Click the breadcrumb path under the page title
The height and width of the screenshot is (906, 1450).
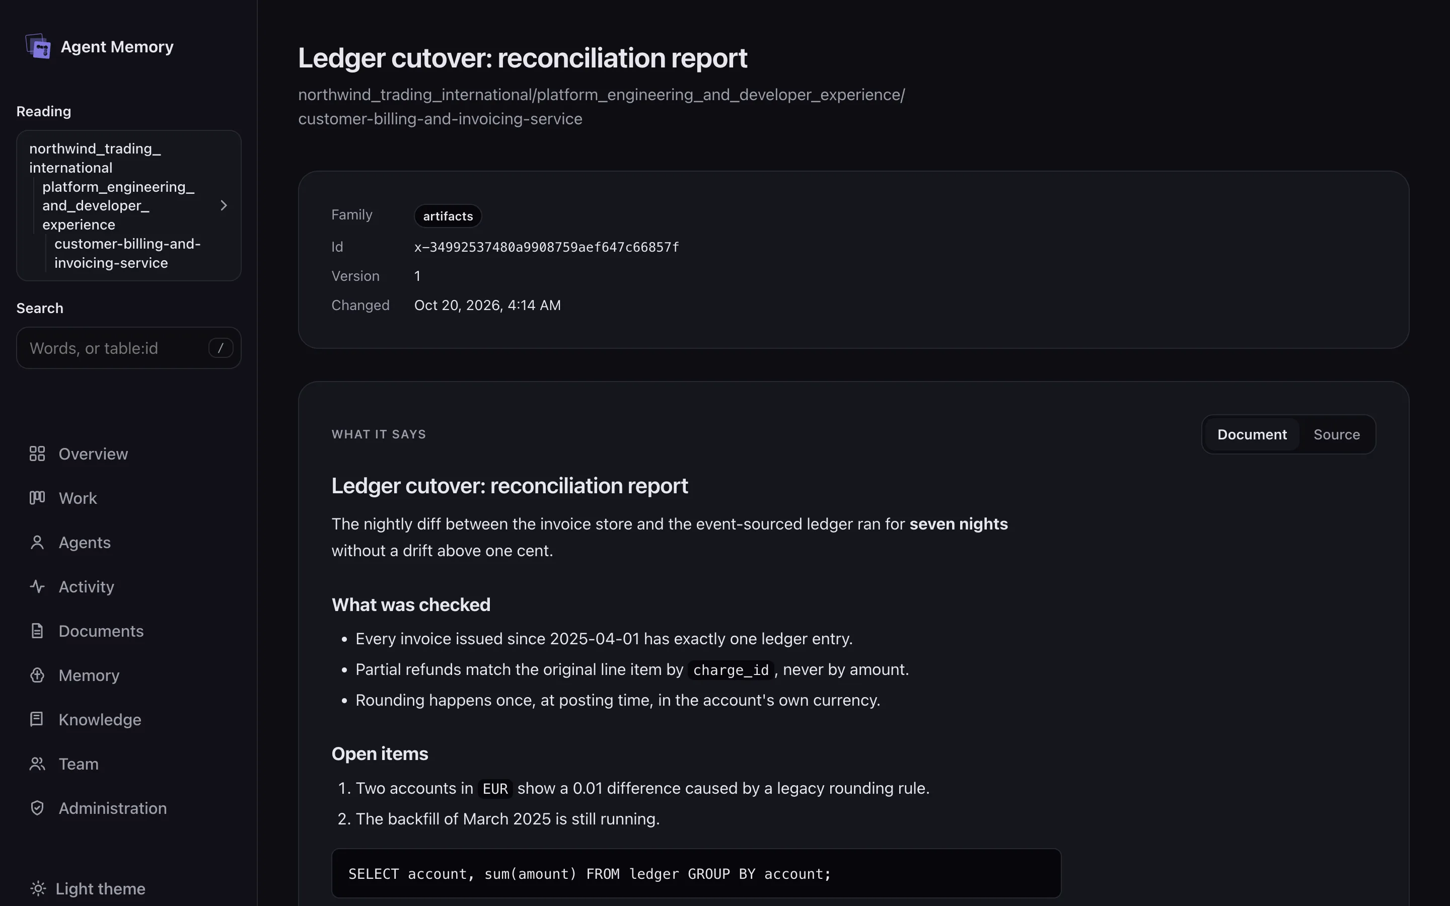(602, 107)
